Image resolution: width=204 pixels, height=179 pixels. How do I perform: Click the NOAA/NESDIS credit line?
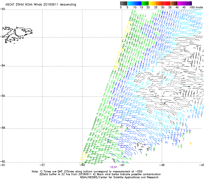[119, 177]
